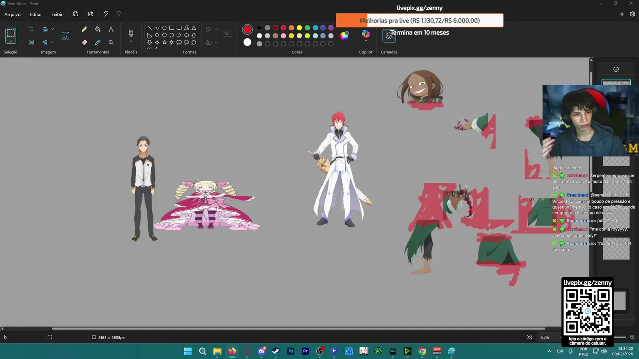Click the horizontal canvas scrollbar
The image size is (639, 359).
pyautogui.click(x=298, y=328)
